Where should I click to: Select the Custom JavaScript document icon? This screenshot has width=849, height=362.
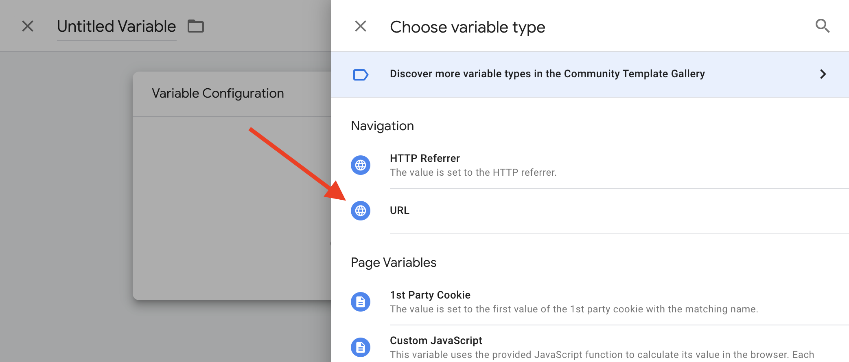[361, 347]
